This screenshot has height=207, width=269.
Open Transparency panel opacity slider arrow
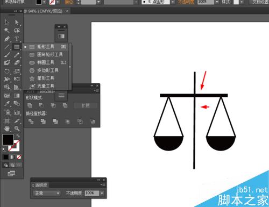coord(102,193)
